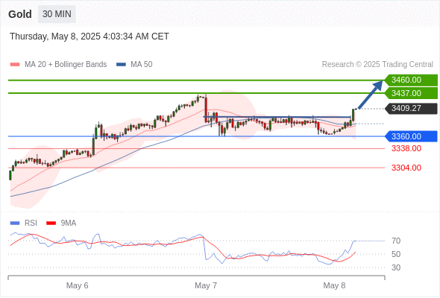The height and width of the screenshot is (298, 440).
Task: Click the 3338.00 red support label
Action: click(x=406, y=148)
